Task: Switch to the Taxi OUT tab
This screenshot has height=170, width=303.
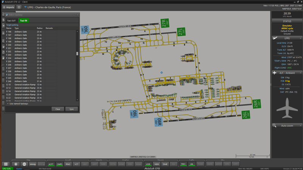Action: coord(11,20)
